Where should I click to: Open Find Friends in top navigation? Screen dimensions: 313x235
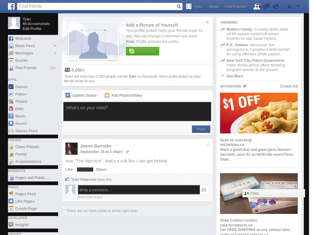pyautogui.click(x=235, y=6)
